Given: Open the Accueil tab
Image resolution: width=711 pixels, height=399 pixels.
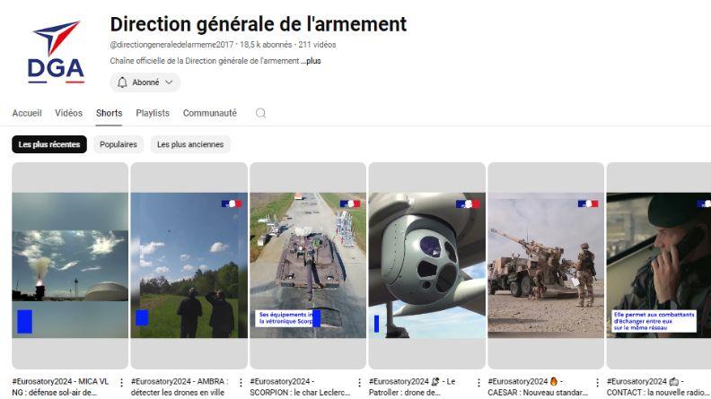Looking at the screenshot, I should (27, 113).
